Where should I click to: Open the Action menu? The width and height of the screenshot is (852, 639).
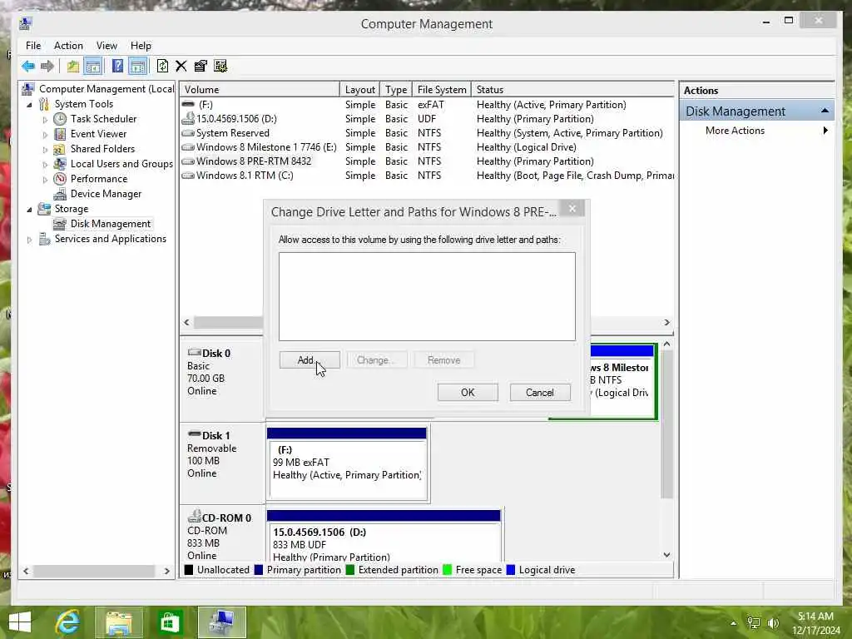click(x=68, y=46)
